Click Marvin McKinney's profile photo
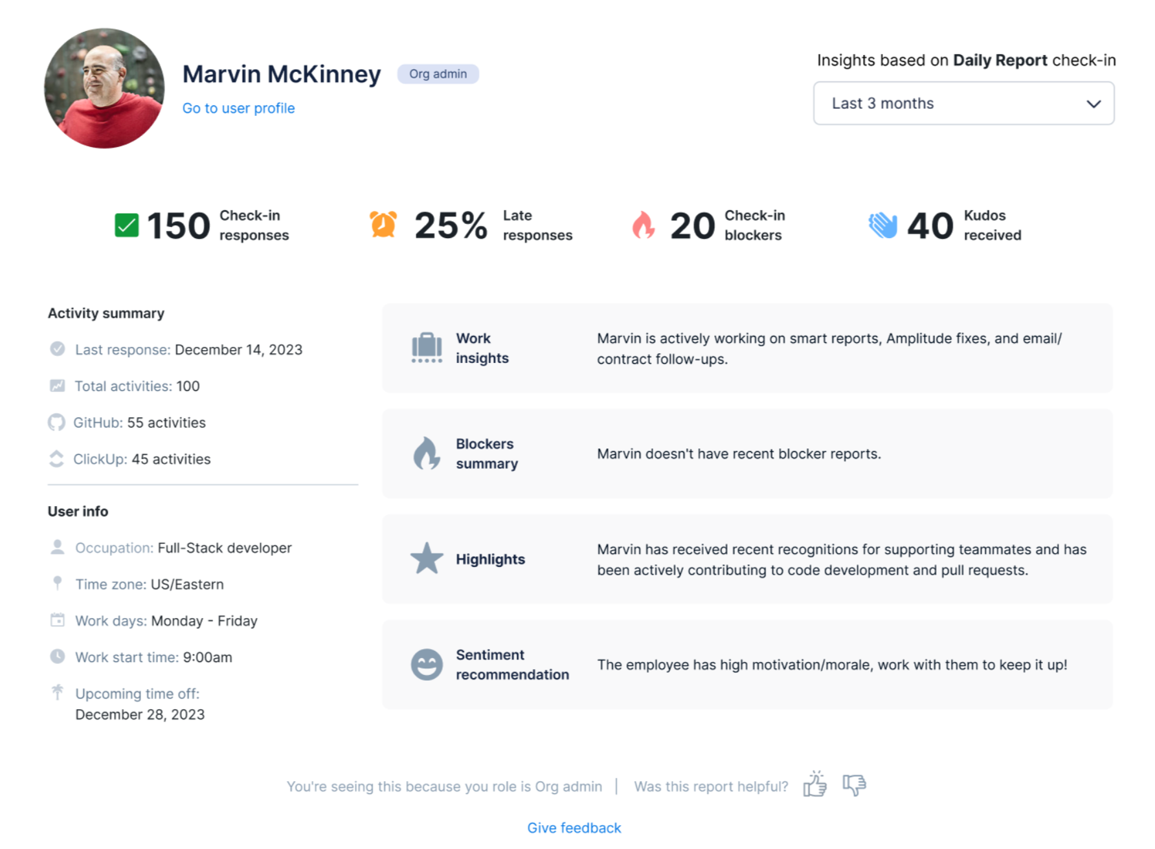Image resolution: width=1155 pixels, height=849 pixels. [x=104, y=88]
